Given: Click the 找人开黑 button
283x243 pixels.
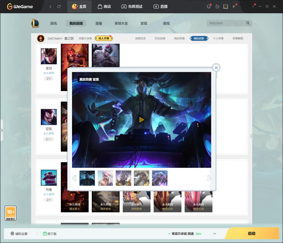Looking at the screenshot, I should point(104,38).
